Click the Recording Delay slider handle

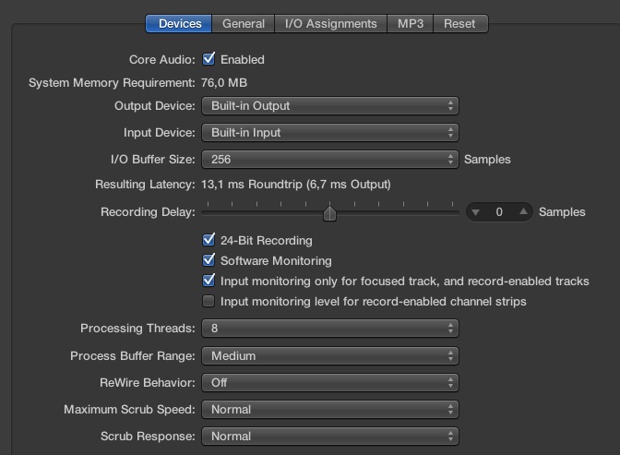[329, 214]
